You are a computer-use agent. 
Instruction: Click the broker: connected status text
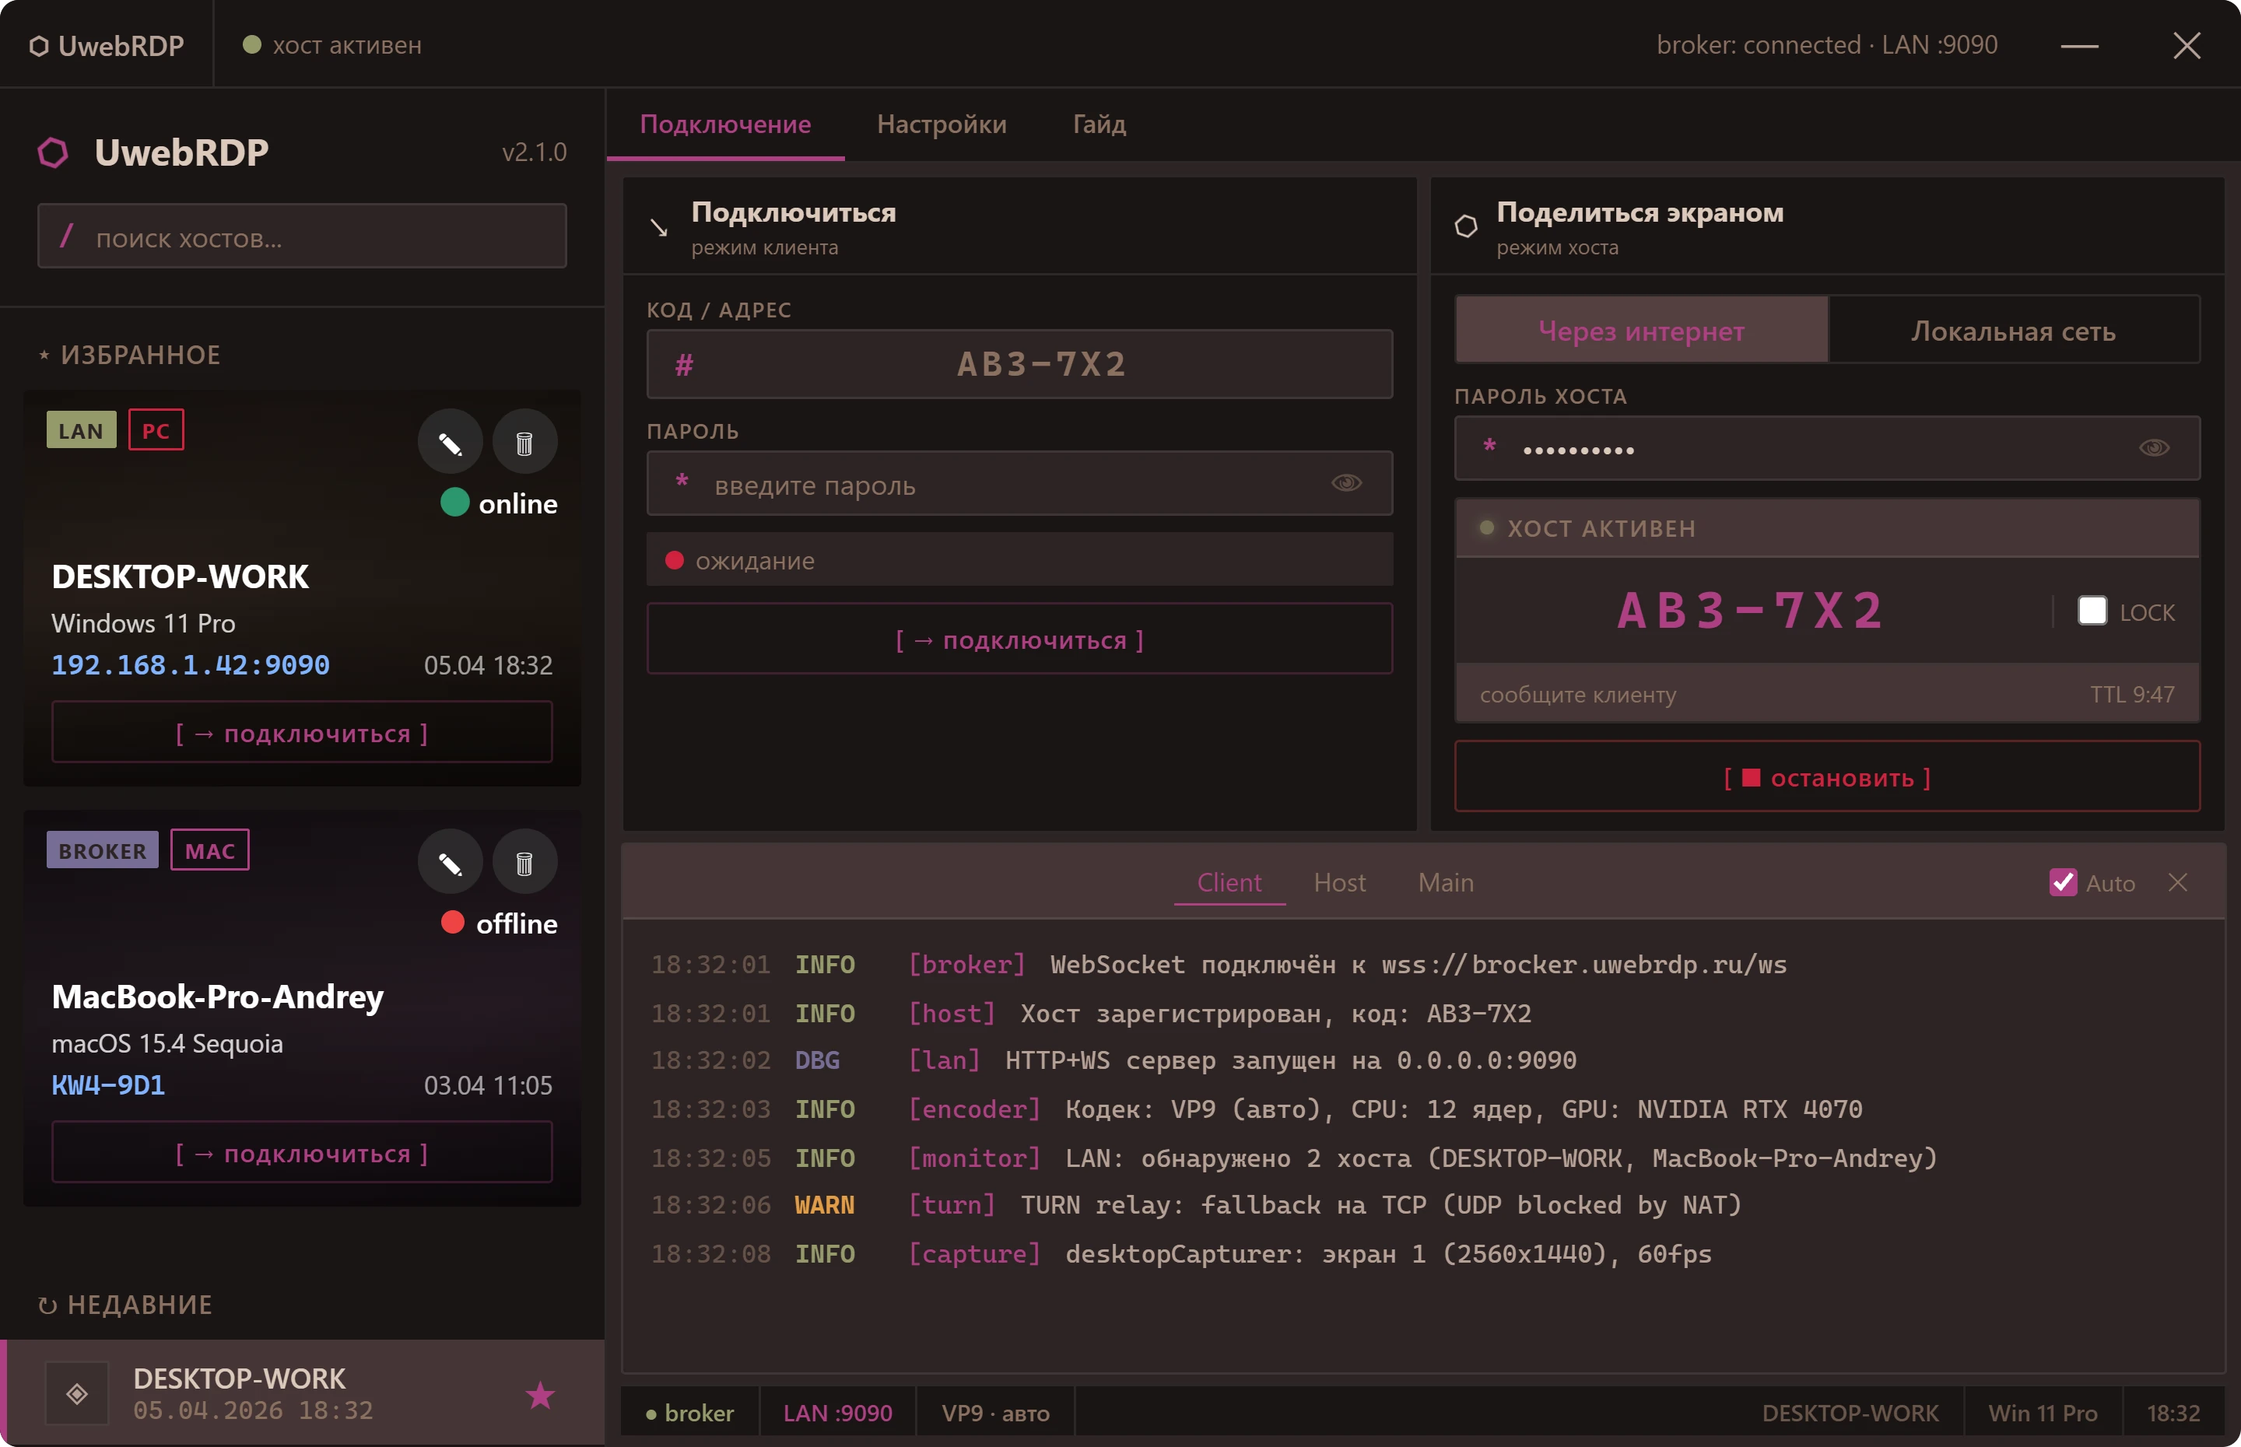(1826, 45)
